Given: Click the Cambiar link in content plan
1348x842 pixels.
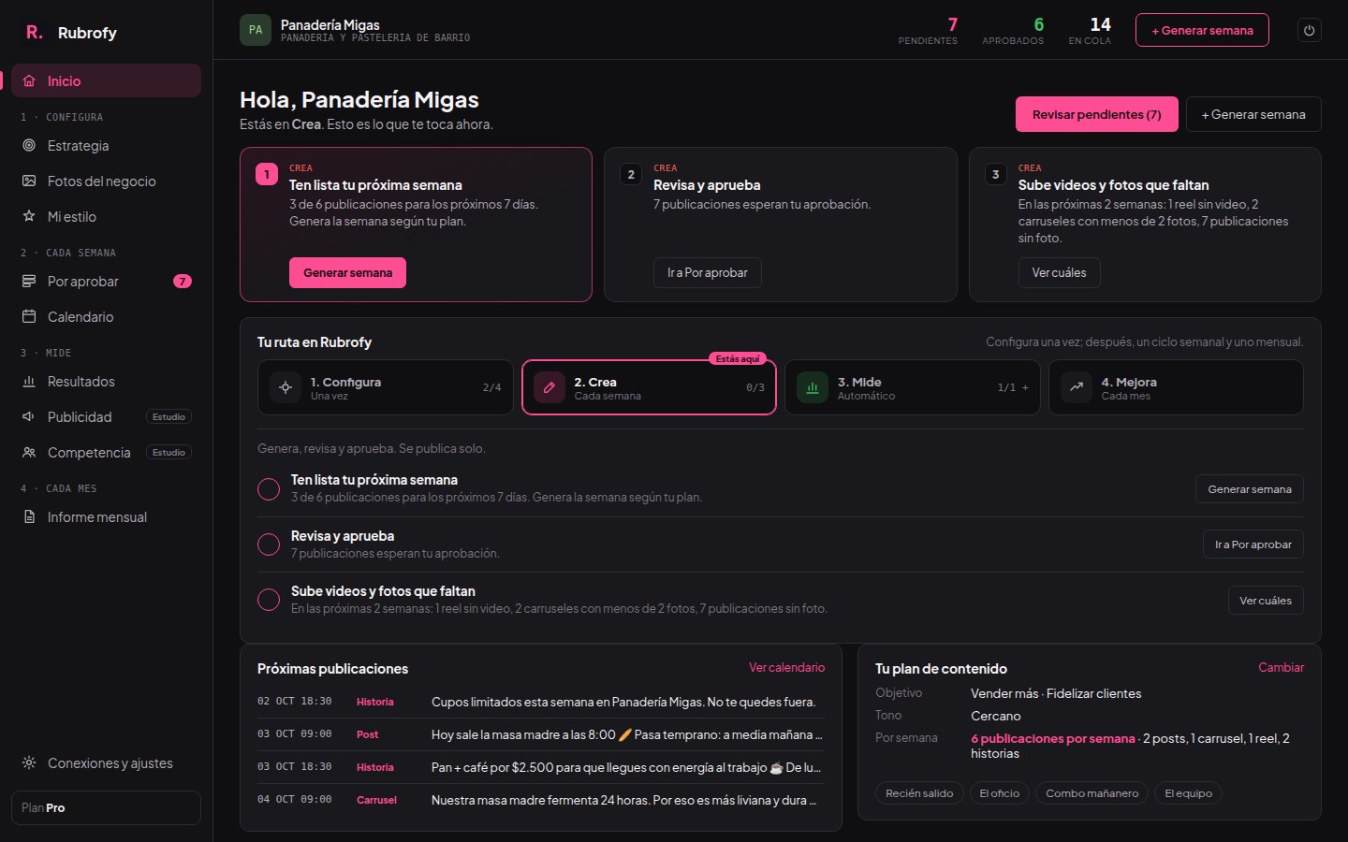Looking at the screenshot, I should click(1281, 667).
